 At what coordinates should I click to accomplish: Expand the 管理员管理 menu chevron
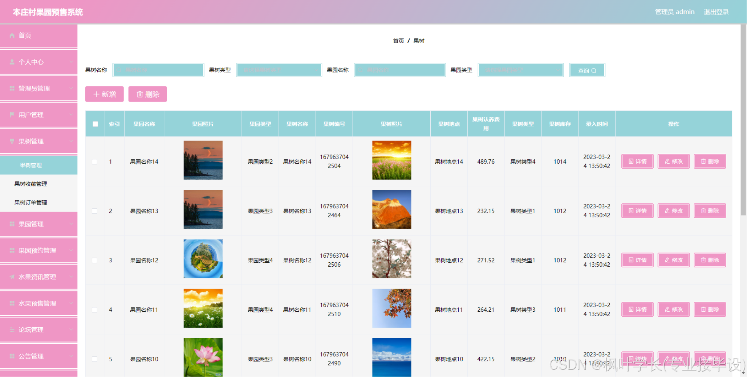click(71, 89)
